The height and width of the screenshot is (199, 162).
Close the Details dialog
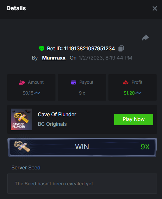point(155,9)
